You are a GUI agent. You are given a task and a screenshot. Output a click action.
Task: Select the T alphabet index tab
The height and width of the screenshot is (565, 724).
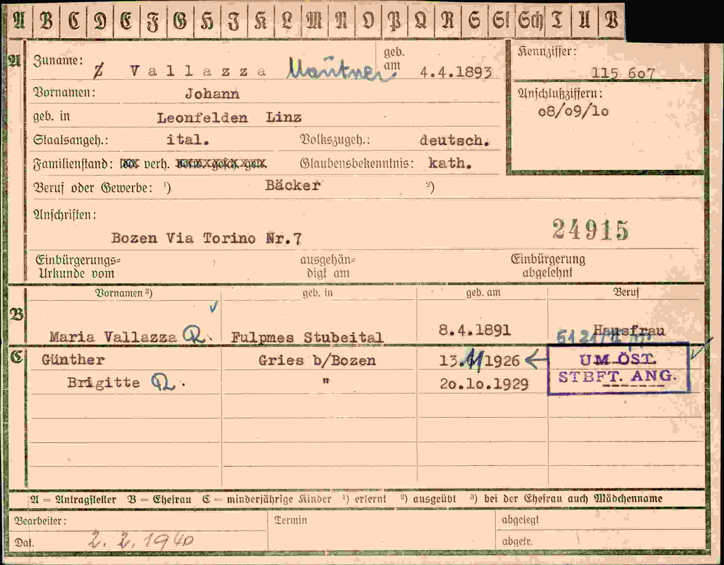click(558, 21)
